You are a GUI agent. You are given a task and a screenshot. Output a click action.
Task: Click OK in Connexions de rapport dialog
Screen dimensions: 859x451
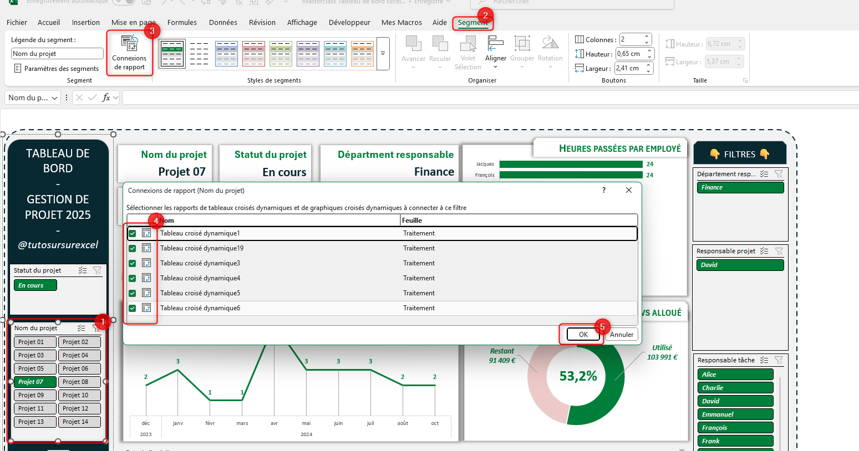pyautogui.click(x=583, y=335)
